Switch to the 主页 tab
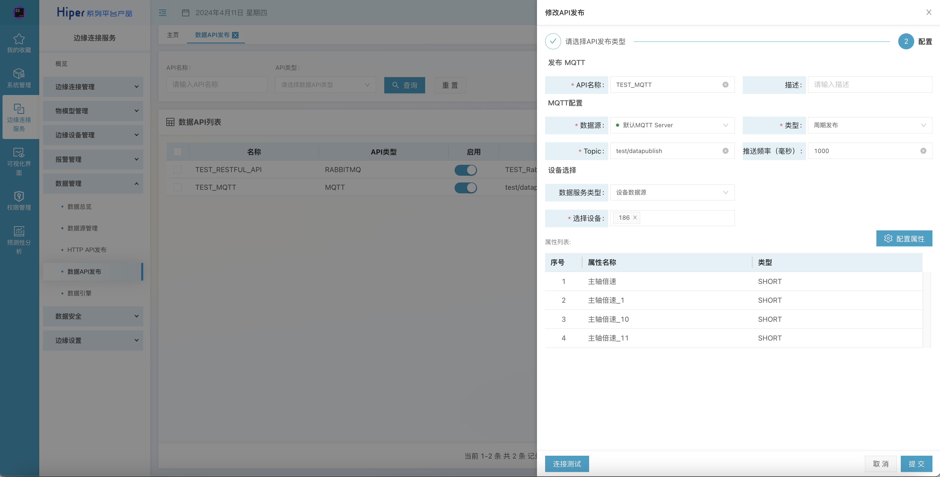This screenshot has height=477, width=940. 173,35
